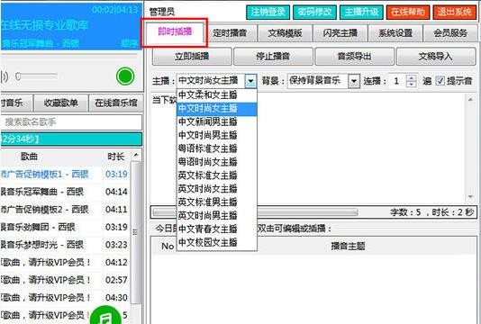The image size is (481, 324).
Task: Open the 文稿模版 tab
Action: coord(285,33)
